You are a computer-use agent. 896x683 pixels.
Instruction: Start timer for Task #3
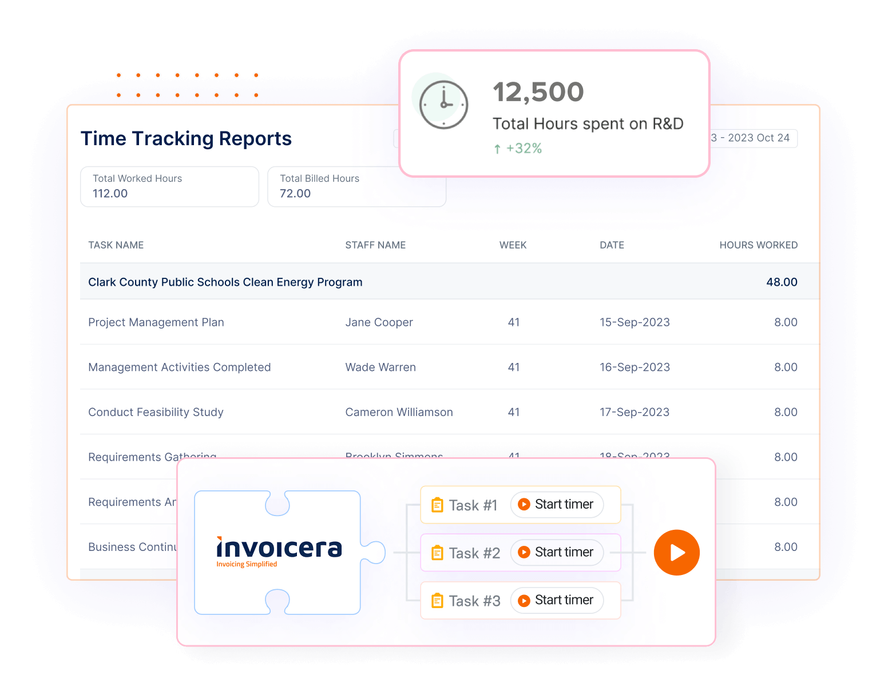[557, 601]
